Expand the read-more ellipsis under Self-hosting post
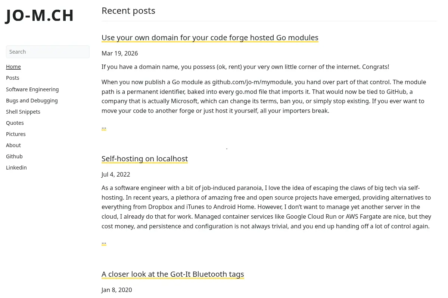Viewport: 448px width, 298px height. pos(104,242)
